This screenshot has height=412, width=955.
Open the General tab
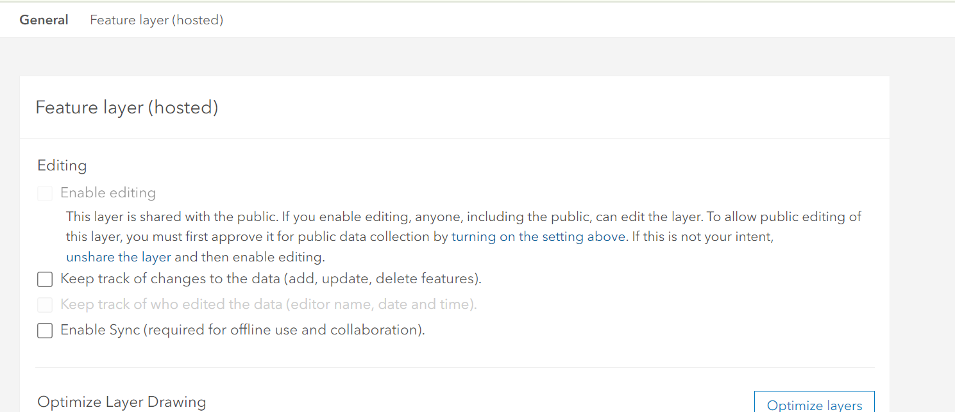click(44, 20)
